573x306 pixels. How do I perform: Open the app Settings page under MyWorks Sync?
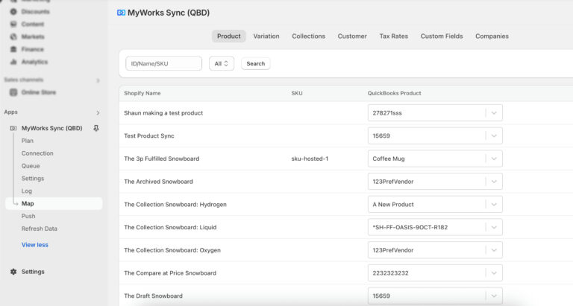[33, 179]
